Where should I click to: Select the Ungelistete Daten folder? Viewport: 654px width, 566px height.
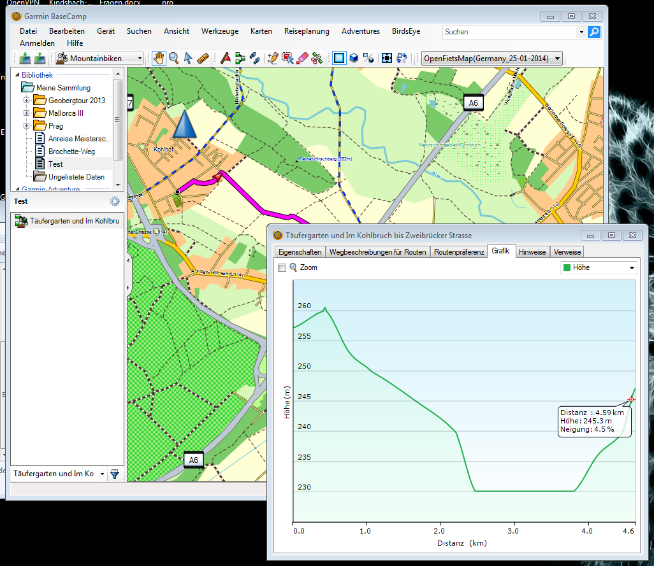(76, 177)
